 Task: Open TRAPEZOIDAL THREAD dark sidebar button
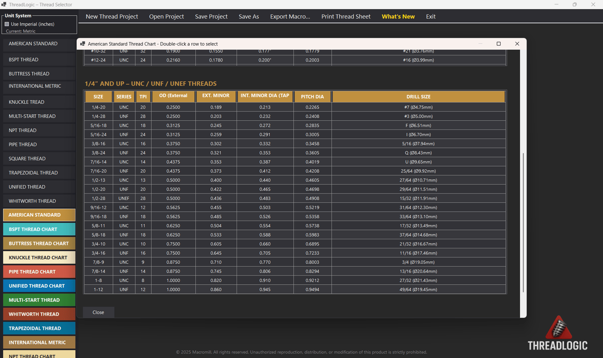(x=39, y=173)
